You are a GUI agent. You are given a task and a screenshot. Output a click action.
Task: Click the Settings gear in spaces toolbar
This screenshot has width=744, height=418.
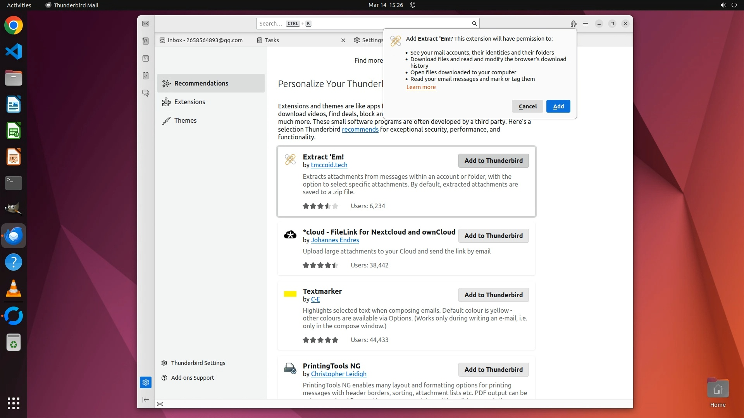(146, 382)
